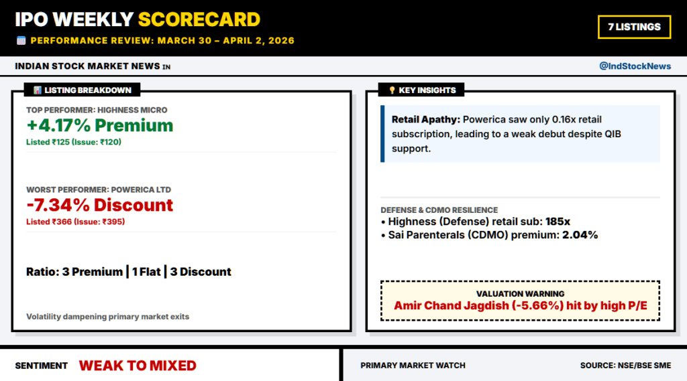687x381 pixels.
Task: Click the -7.34% Discount figure
Action: [100, 205]
